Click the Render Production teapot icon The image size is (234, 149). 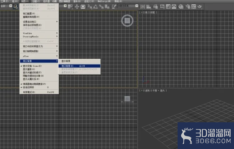(199, 6)
